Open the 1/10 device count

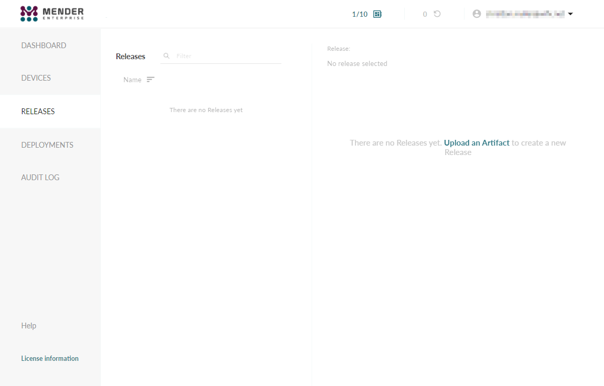pos(360,14)
